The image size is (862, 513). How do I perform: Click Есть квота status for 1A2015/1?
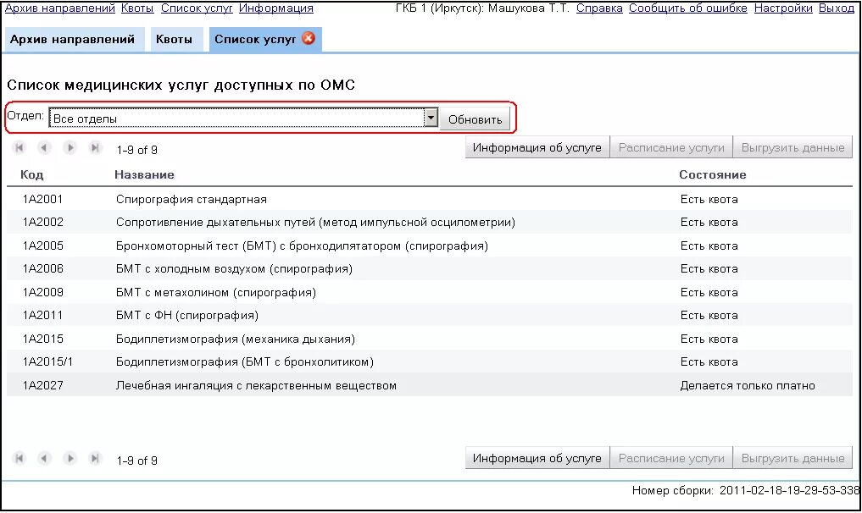coord(709,362)
